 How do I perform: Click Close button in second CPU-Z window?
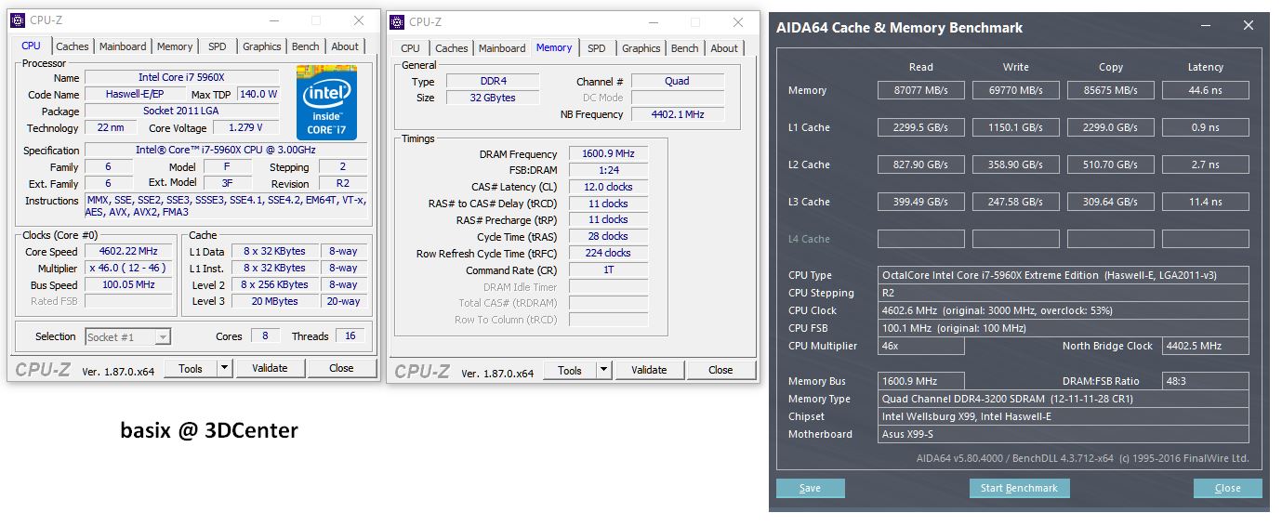pos(720,370)
